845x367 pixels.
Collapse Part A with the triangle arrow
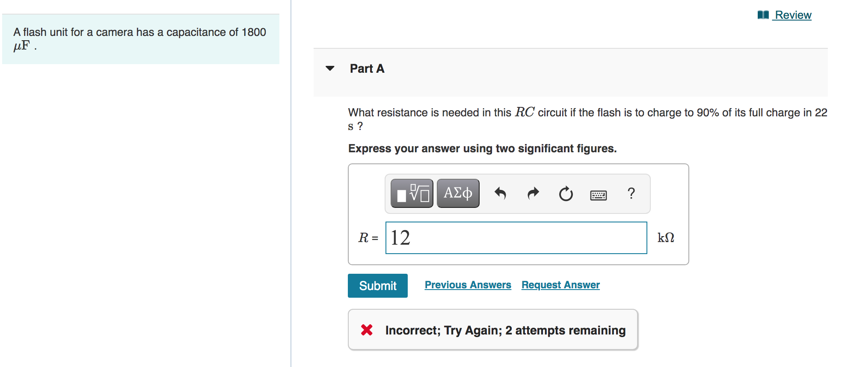[330, 68]
